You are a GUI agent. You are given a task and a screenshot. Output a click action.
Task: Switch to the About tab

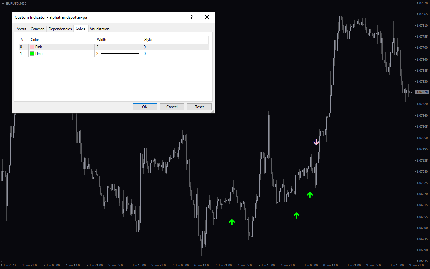21,29
